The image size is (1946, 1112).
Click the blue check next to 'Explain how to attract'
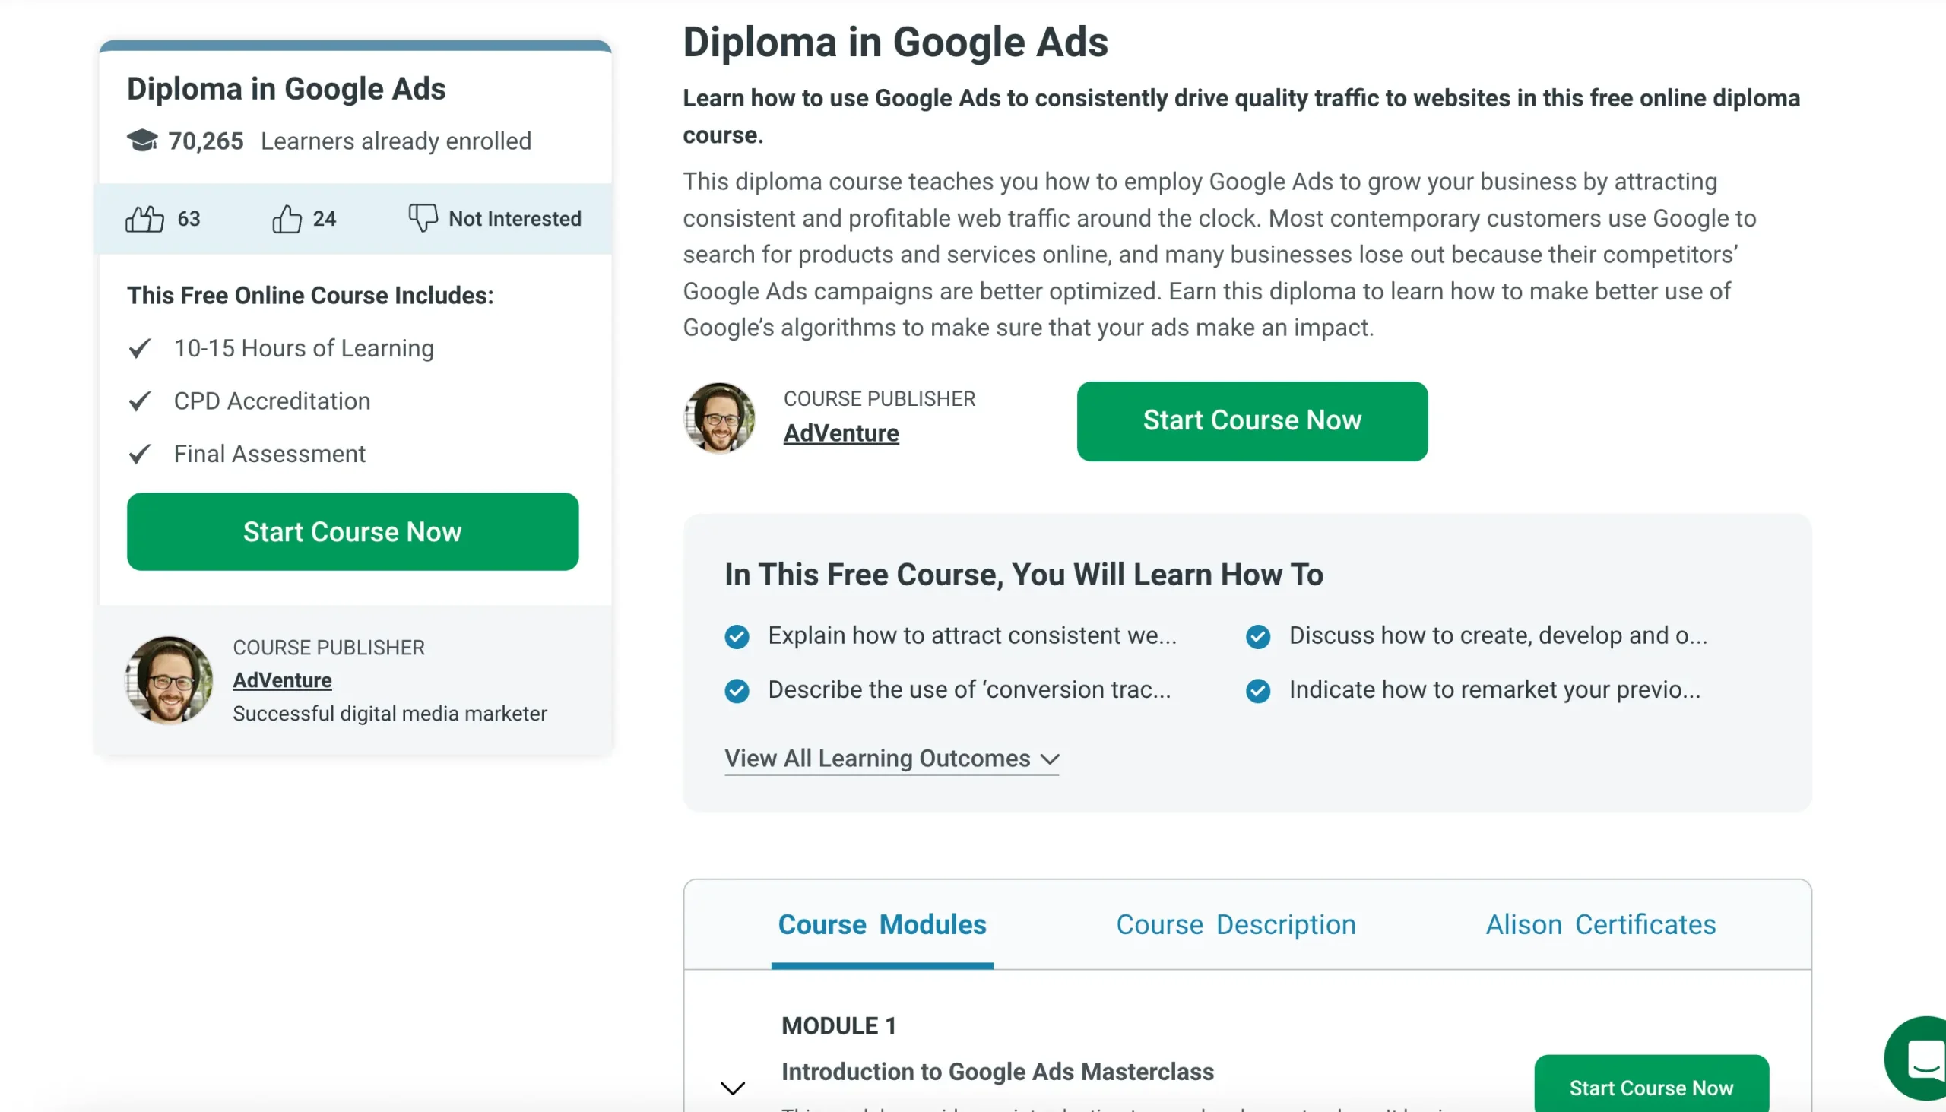(x=737, y=635)
